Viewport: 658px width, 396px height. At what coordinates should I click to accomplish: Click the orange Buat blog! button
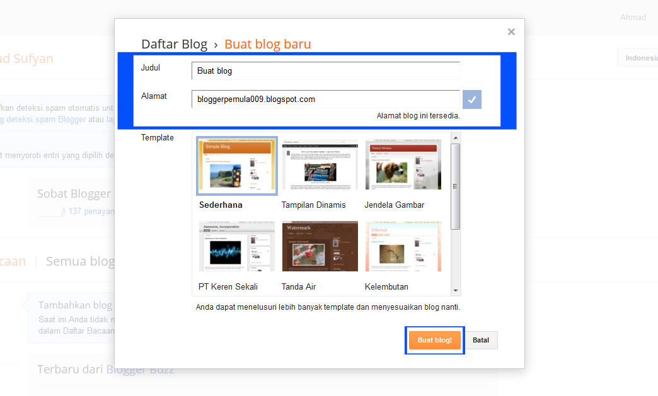pyautogui.click(x=434, y=339)
